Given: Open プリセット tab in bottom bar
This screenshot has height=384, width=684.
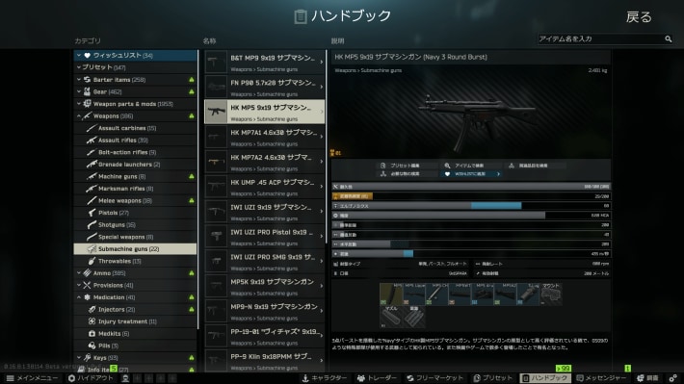Looking at the screenshot, I should pyautogui.click(x=493, y=378).
